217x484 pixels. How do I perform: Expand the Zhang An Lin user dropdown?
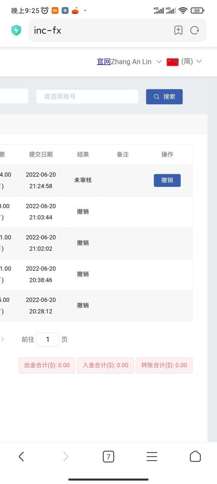[159, 62]
